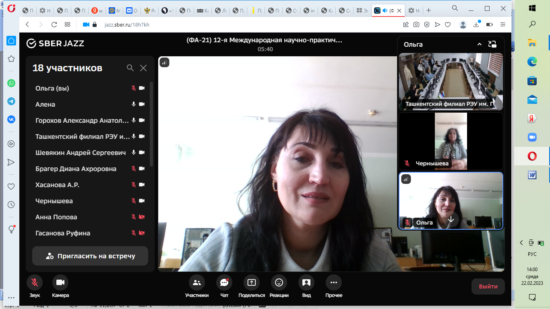Open the More options menu

coord(333,283)
